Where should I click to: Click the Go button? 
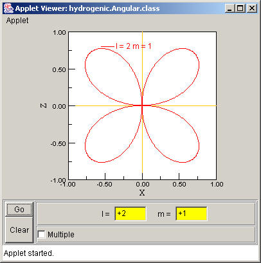coord(19,209)
